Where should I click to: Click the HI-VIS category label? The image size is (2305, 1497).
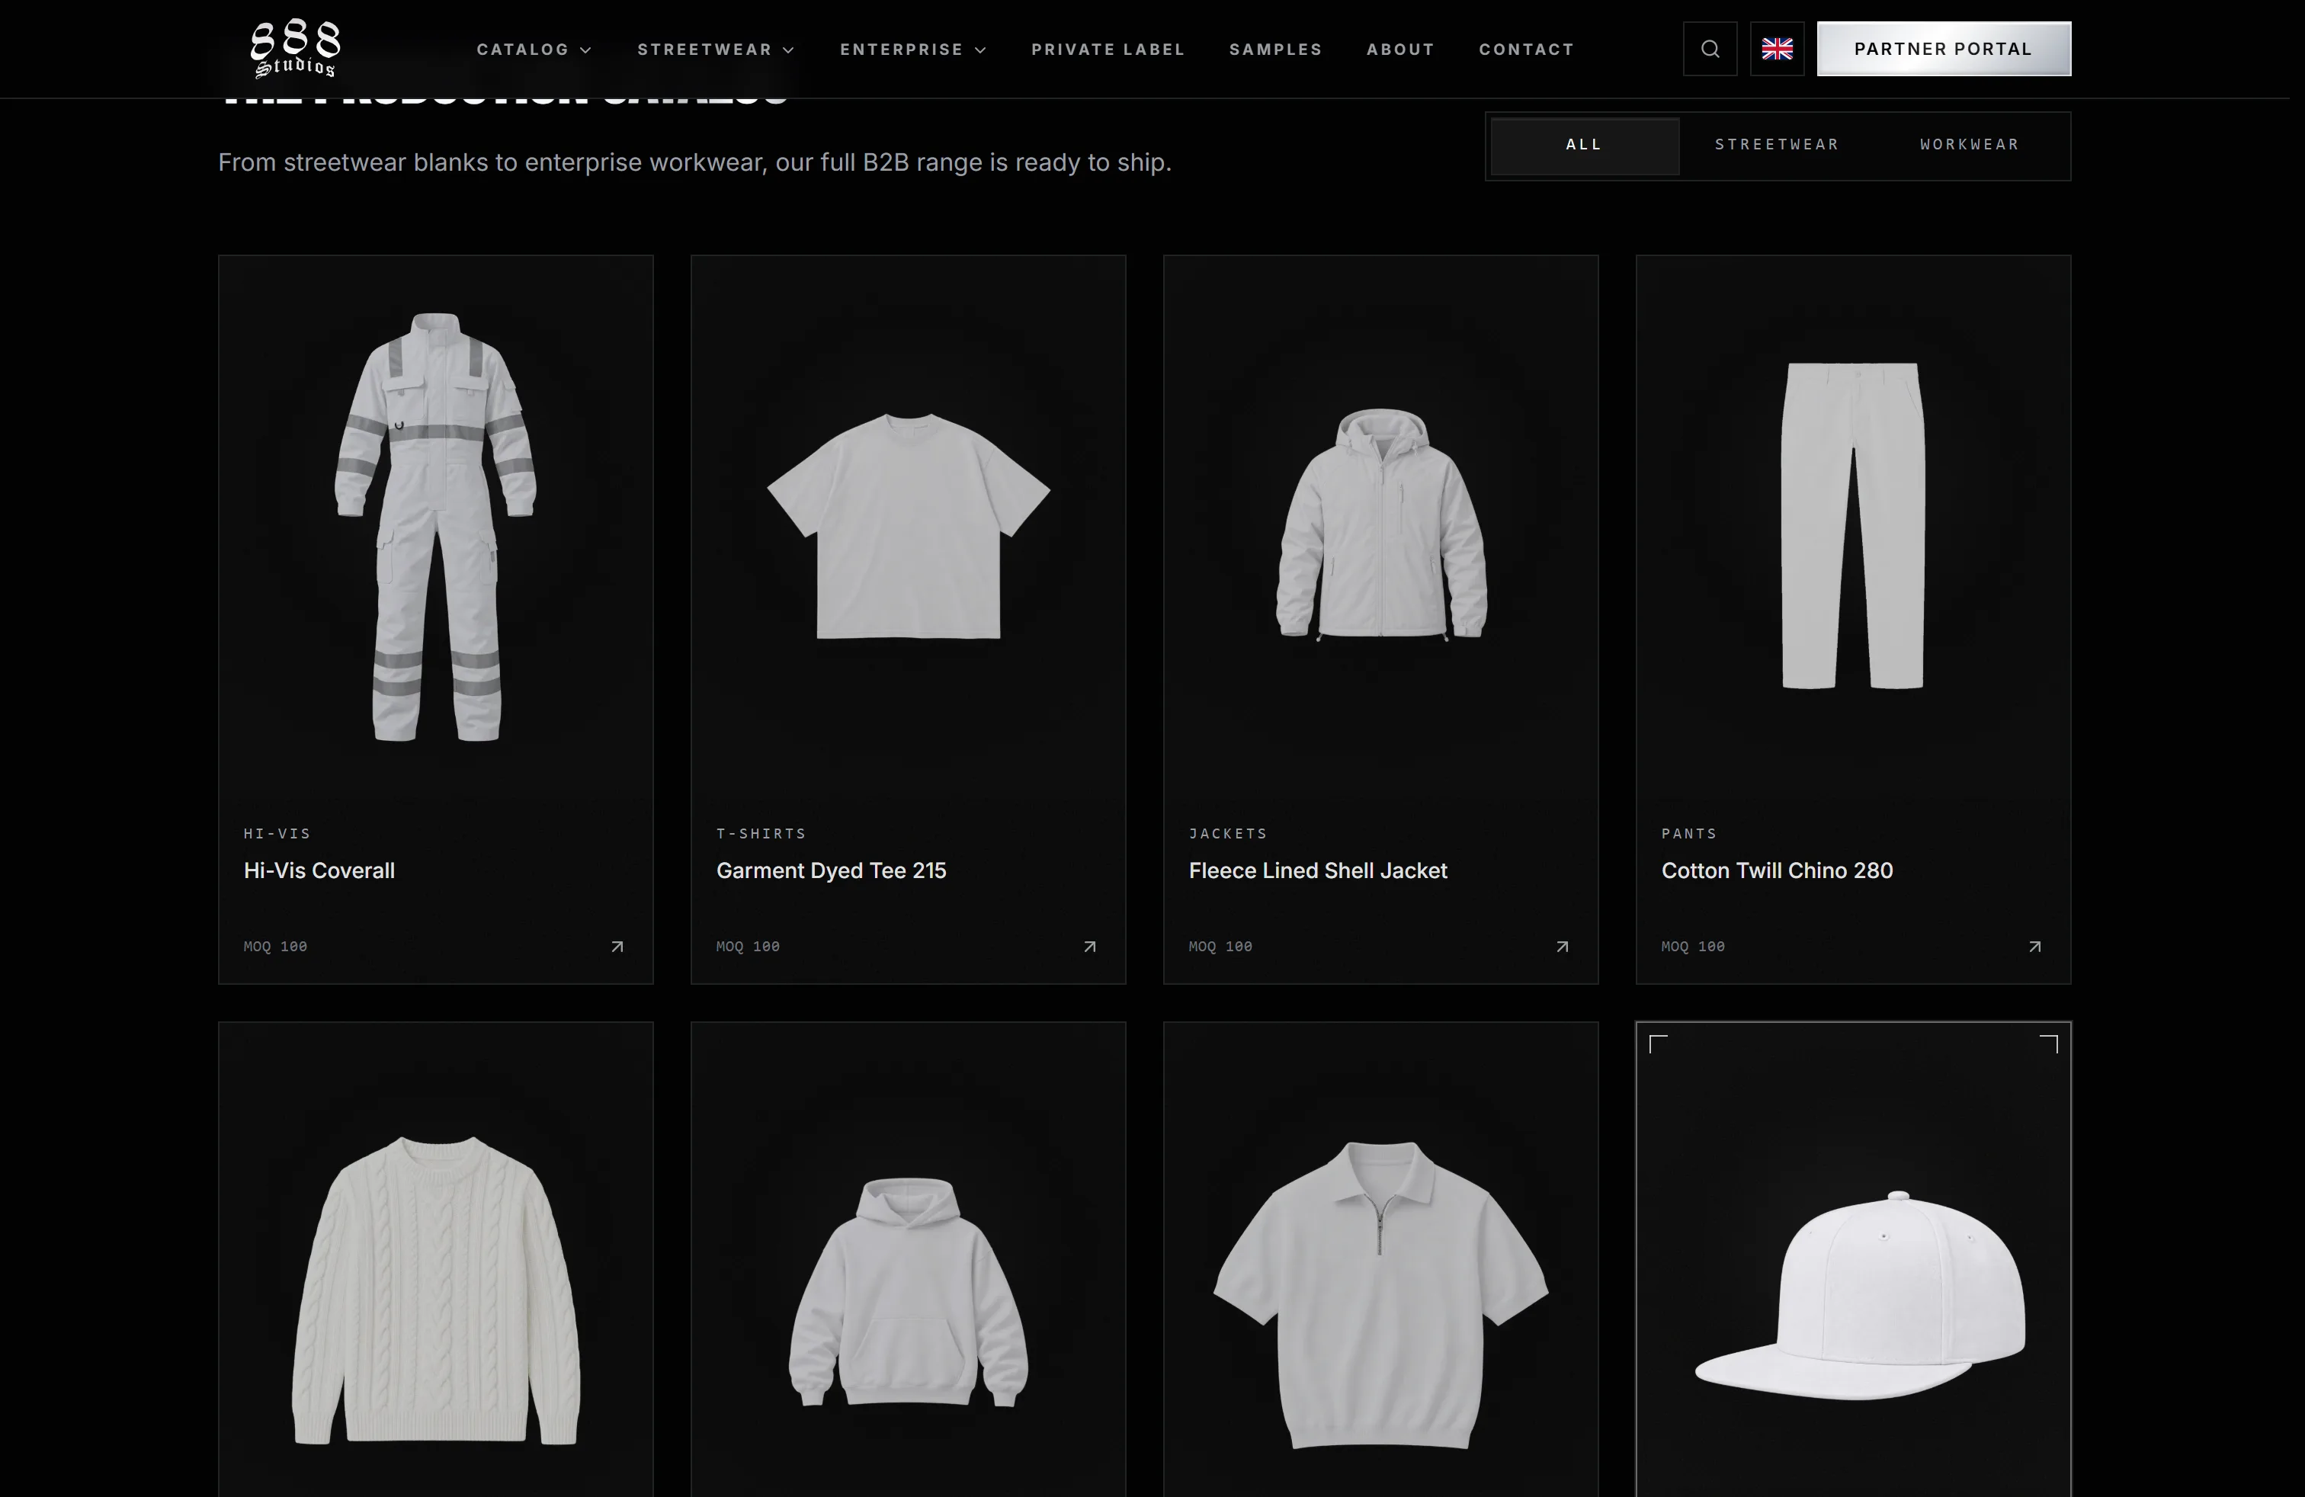277,834
